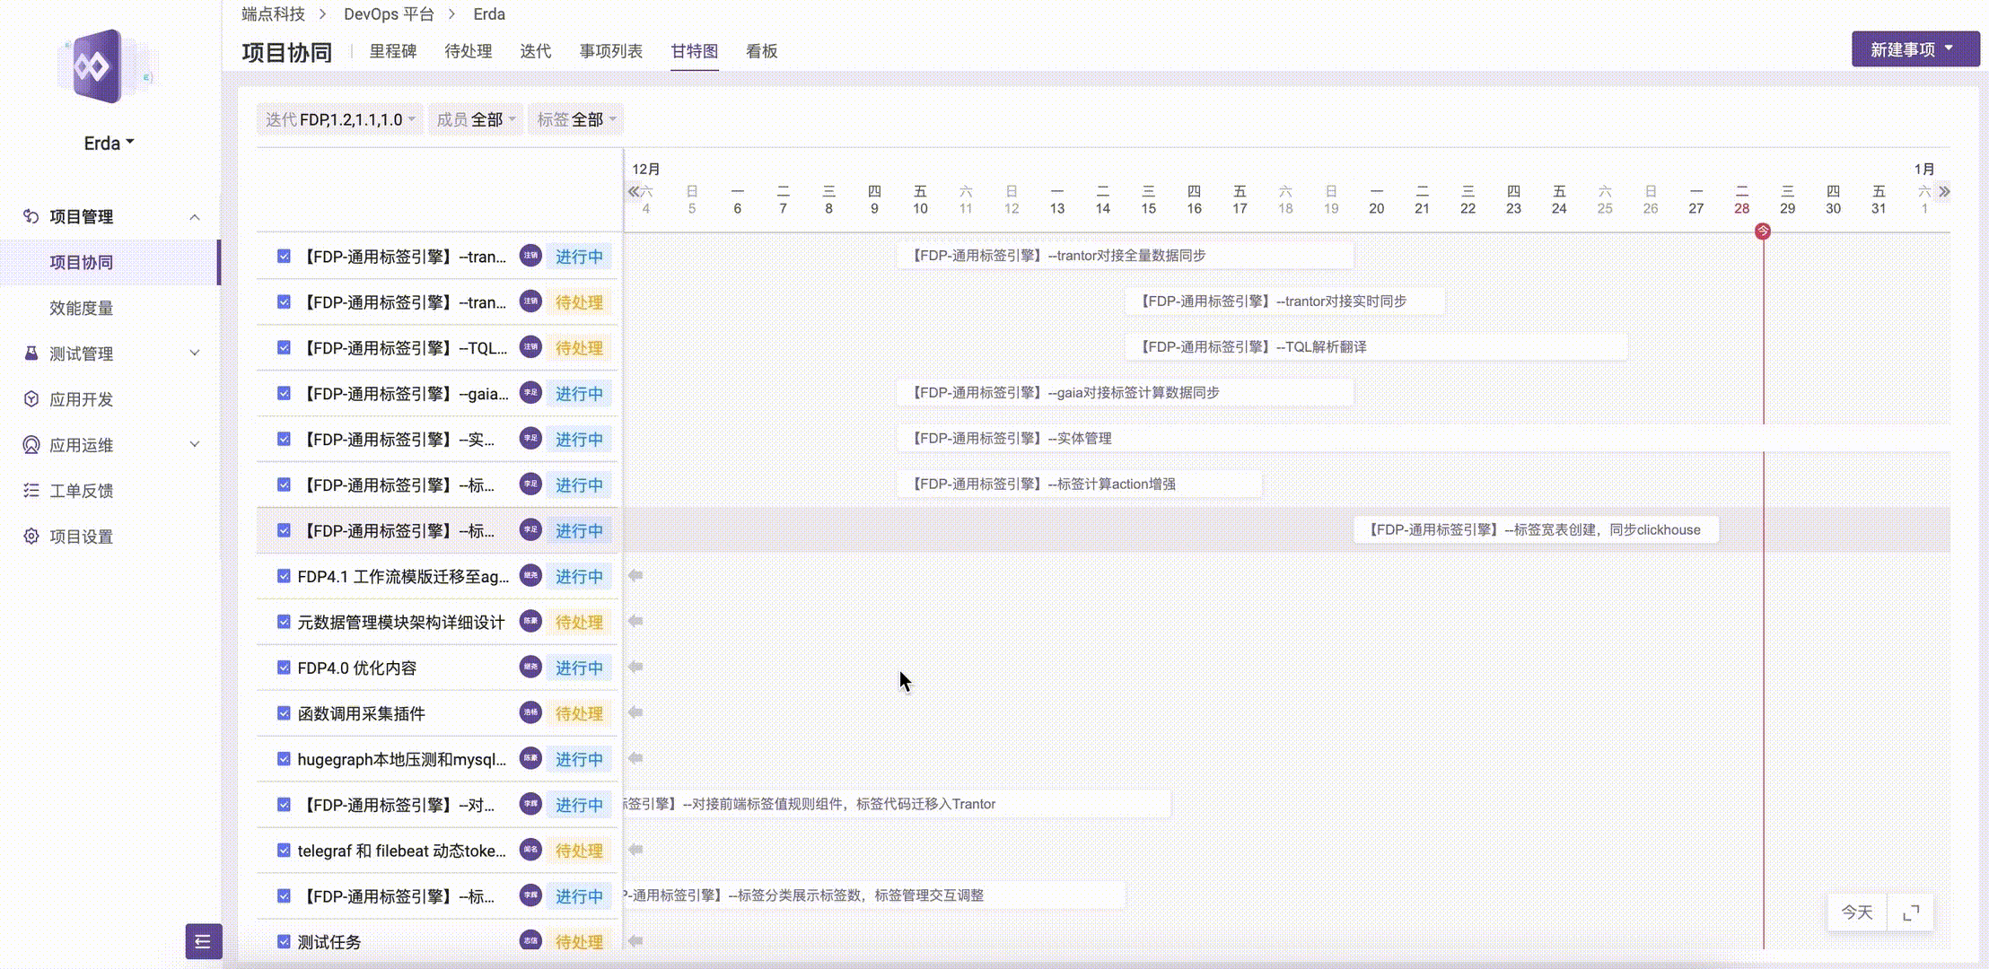Switch to the 看板 tab
The width and height of the screenshot is (1989, 969).
(760, 51)
